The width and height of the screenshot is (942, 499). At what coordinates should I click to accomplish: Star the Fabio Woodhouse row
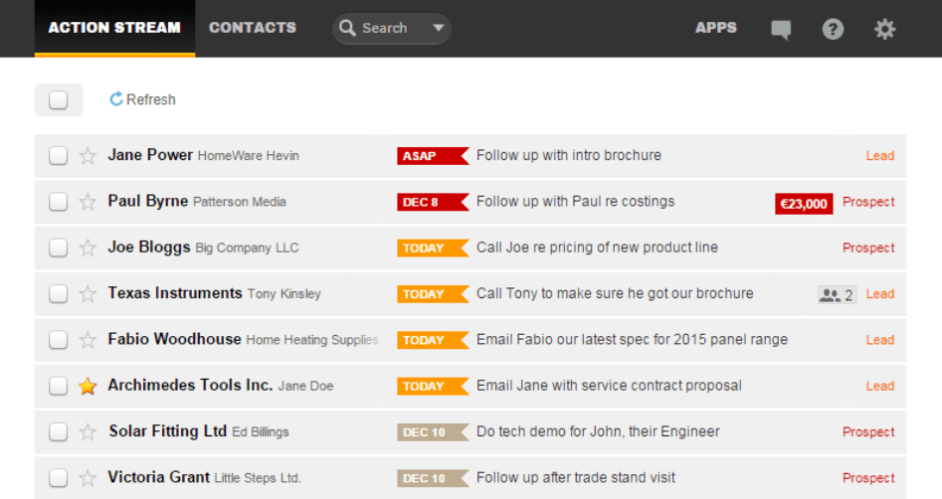click(x=88, y=340)
